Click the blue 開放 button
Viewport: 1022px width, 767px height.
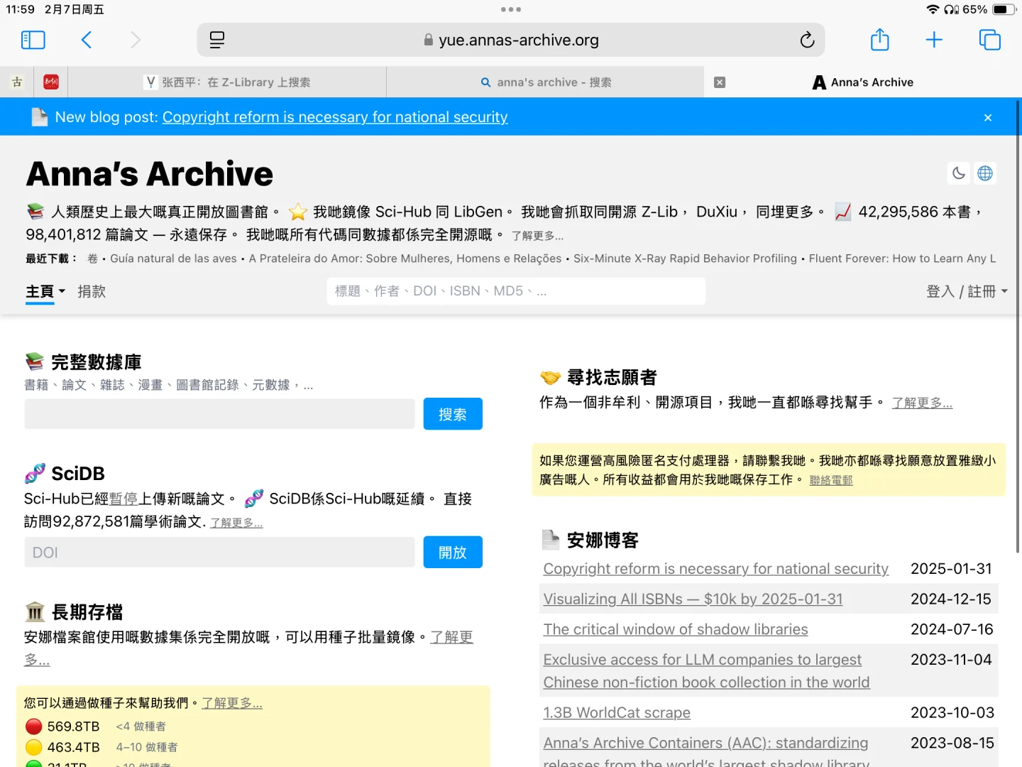453,553
